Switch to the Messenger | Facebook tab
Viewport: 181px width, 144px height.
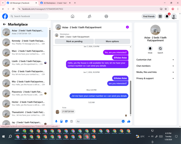point(22,3)
